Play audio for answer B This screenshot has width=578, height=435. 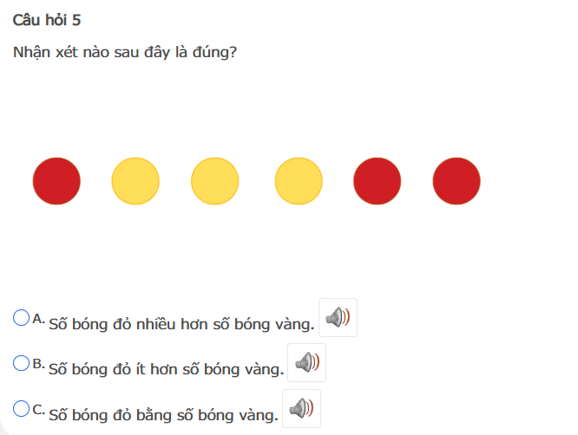[306, 363]
